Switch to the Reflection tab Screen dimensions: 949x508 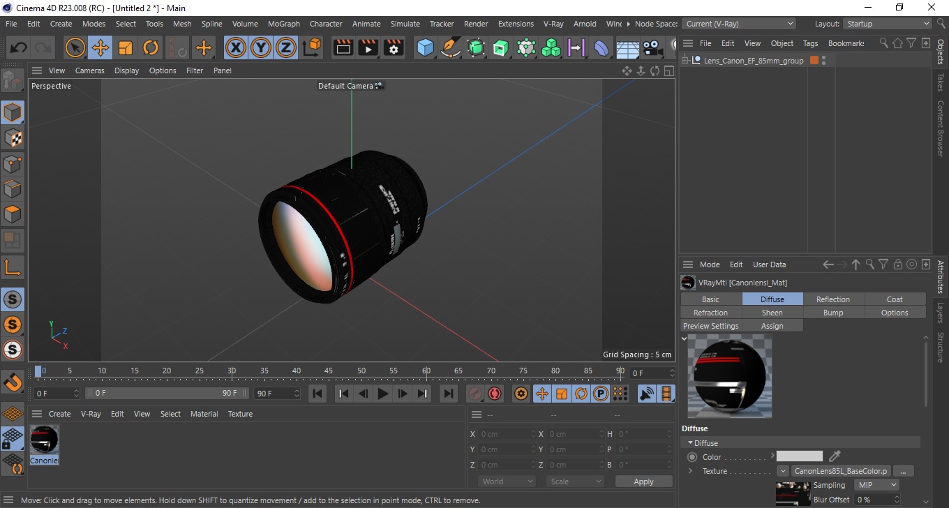pyautogui.click(x=833, y=299)
